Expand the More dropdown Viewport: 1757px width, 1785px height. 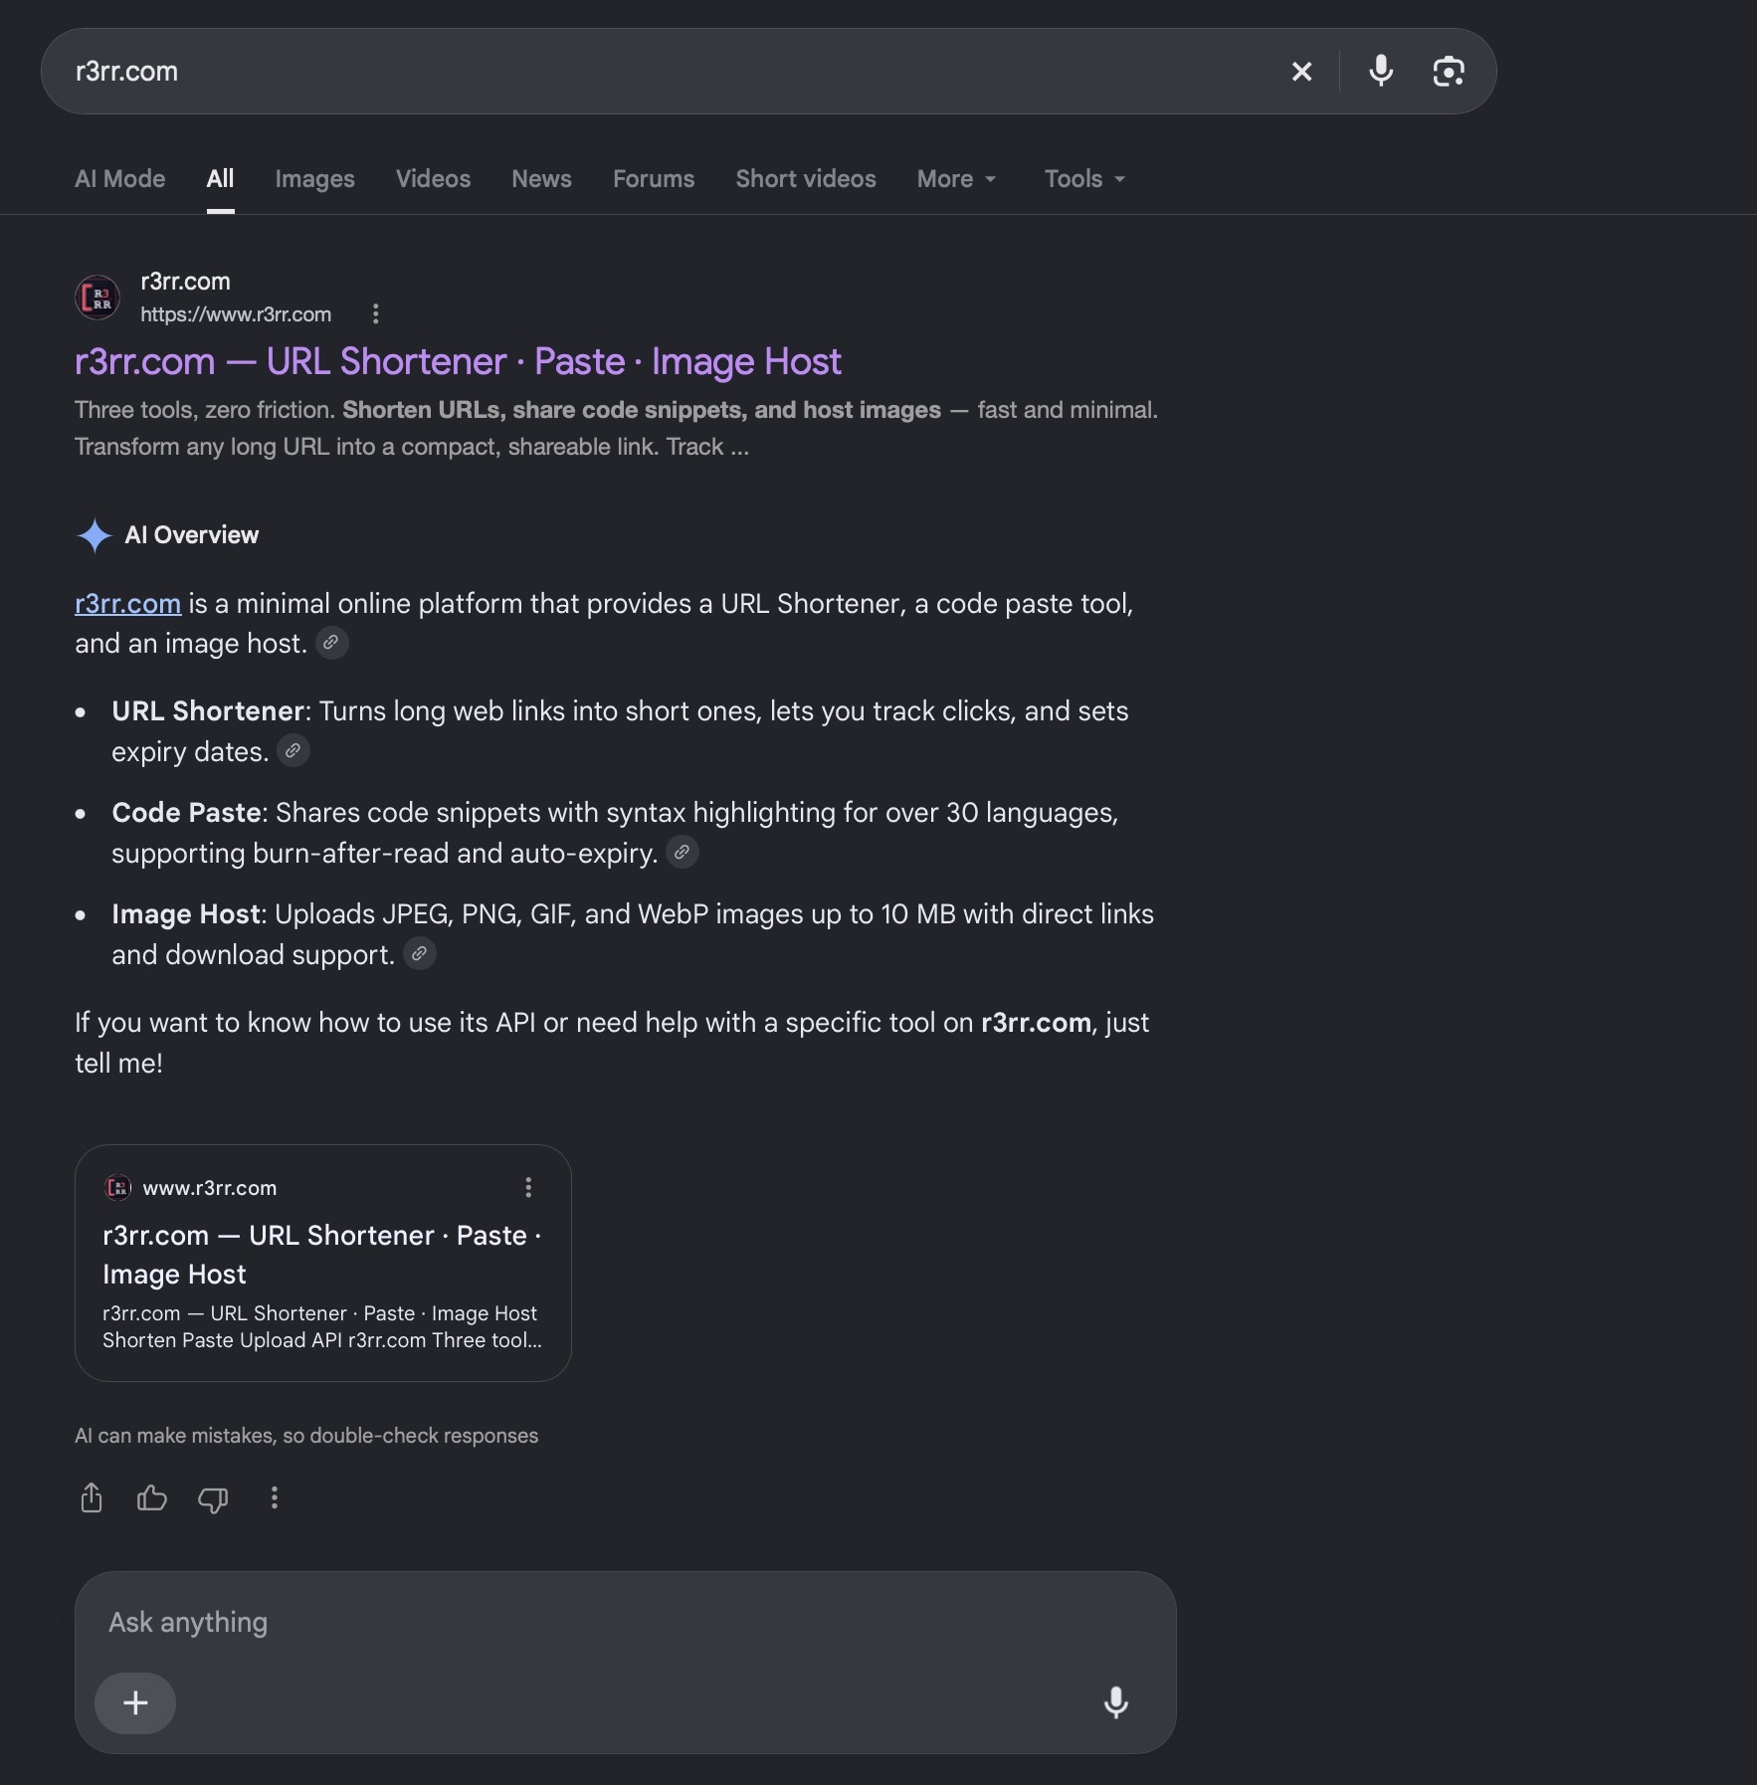pos(956,179)
